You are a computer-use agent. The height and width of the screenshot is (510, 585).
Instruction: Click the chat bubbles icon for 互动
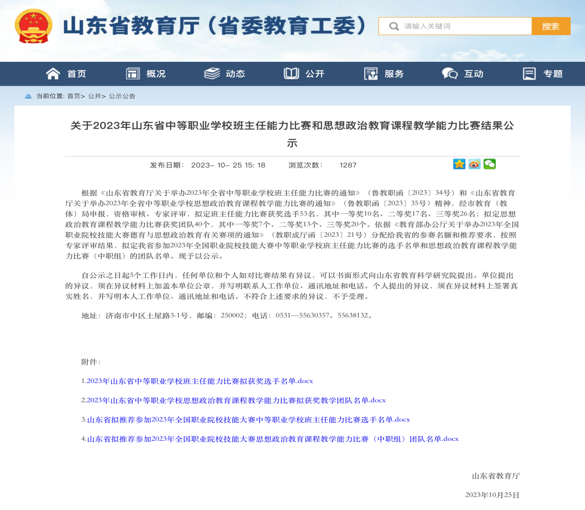coord(450,74)
